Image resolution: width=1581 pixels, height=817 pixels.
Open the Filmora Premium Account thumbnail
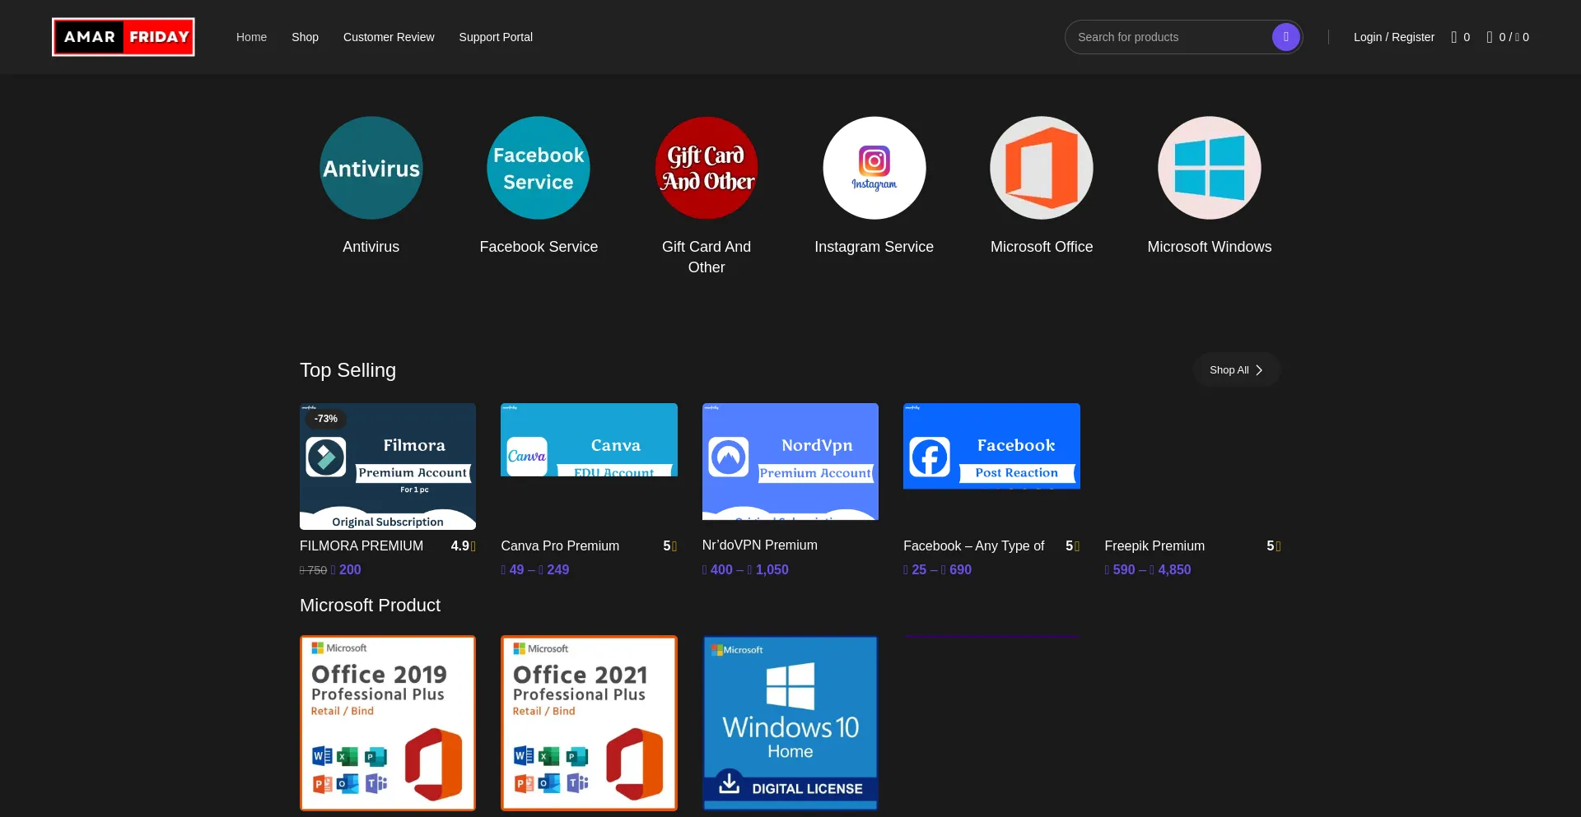click(x=388, y=467)
